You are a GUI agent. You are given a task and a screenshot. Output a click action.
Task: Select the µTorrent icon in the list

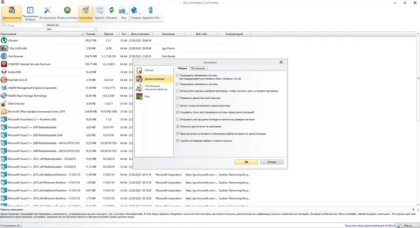tap(4, 40)
